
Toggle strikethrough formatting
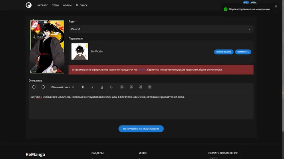111,87
